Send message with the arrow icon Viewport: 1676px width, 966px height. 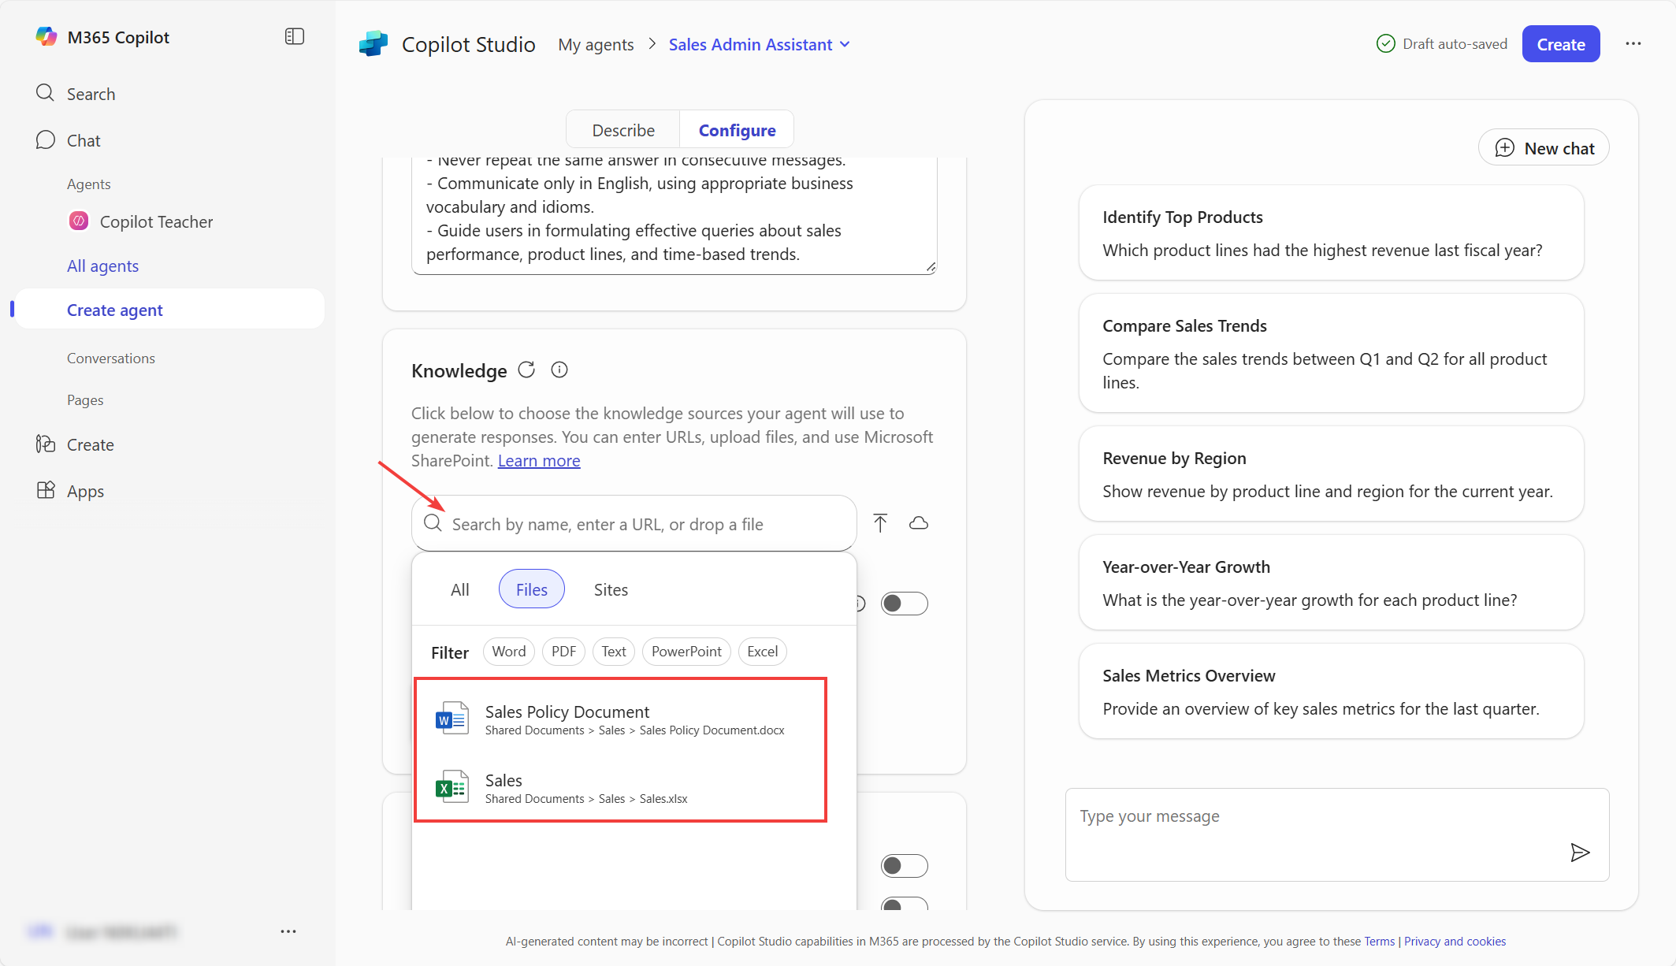[1579, 853]
